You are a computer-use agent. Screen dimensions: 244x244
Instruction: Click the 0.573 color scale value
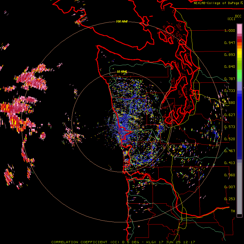(230, 127)
